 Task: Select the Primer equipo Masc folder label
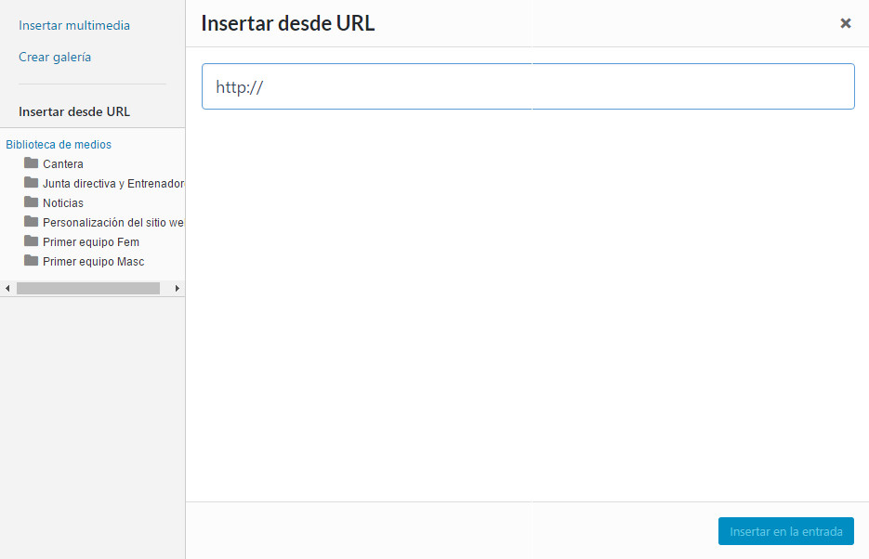94,262
